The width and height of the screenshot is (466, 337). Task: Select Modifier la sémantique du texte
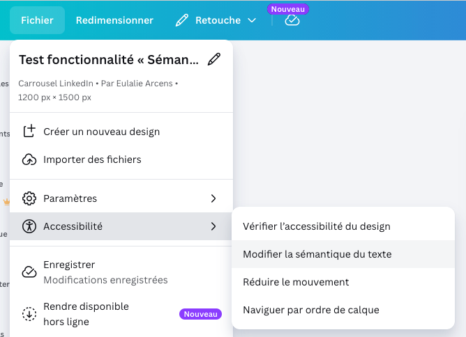click(317, 254)
